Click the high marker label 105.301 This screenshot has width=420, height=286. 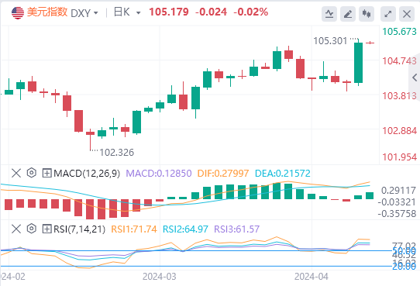[330, 41]
